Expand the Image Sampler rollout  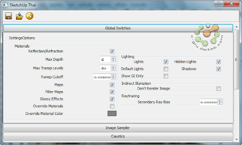point(118,128)
